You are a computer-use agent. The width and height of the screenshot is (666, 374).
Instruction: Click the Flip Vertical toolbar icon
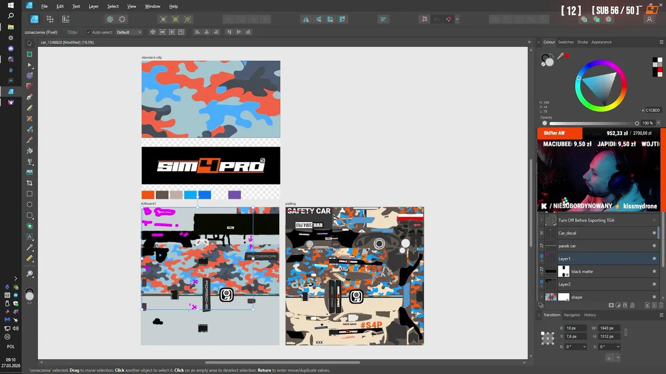click(x=318, y=19)
